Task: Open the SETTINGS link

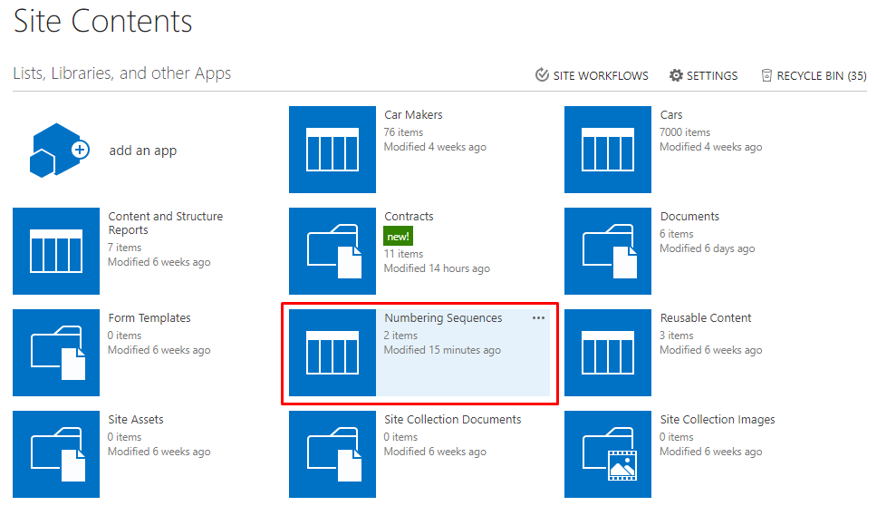Action: tap(712, 75)
